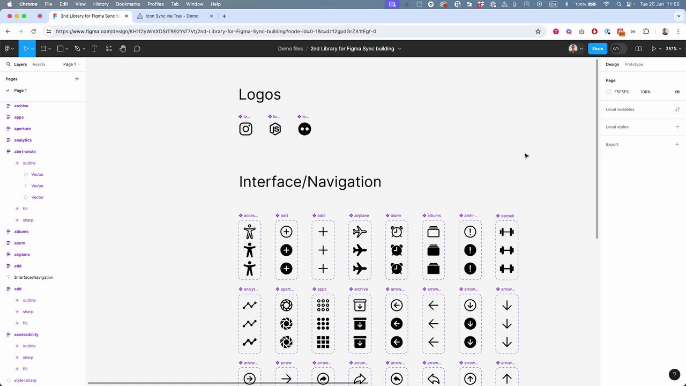Image resolution: width=686 pixels, height=386 pixels.
Task: Select the Interface/Navigation text layer
Action: click(x=33, y=278)
